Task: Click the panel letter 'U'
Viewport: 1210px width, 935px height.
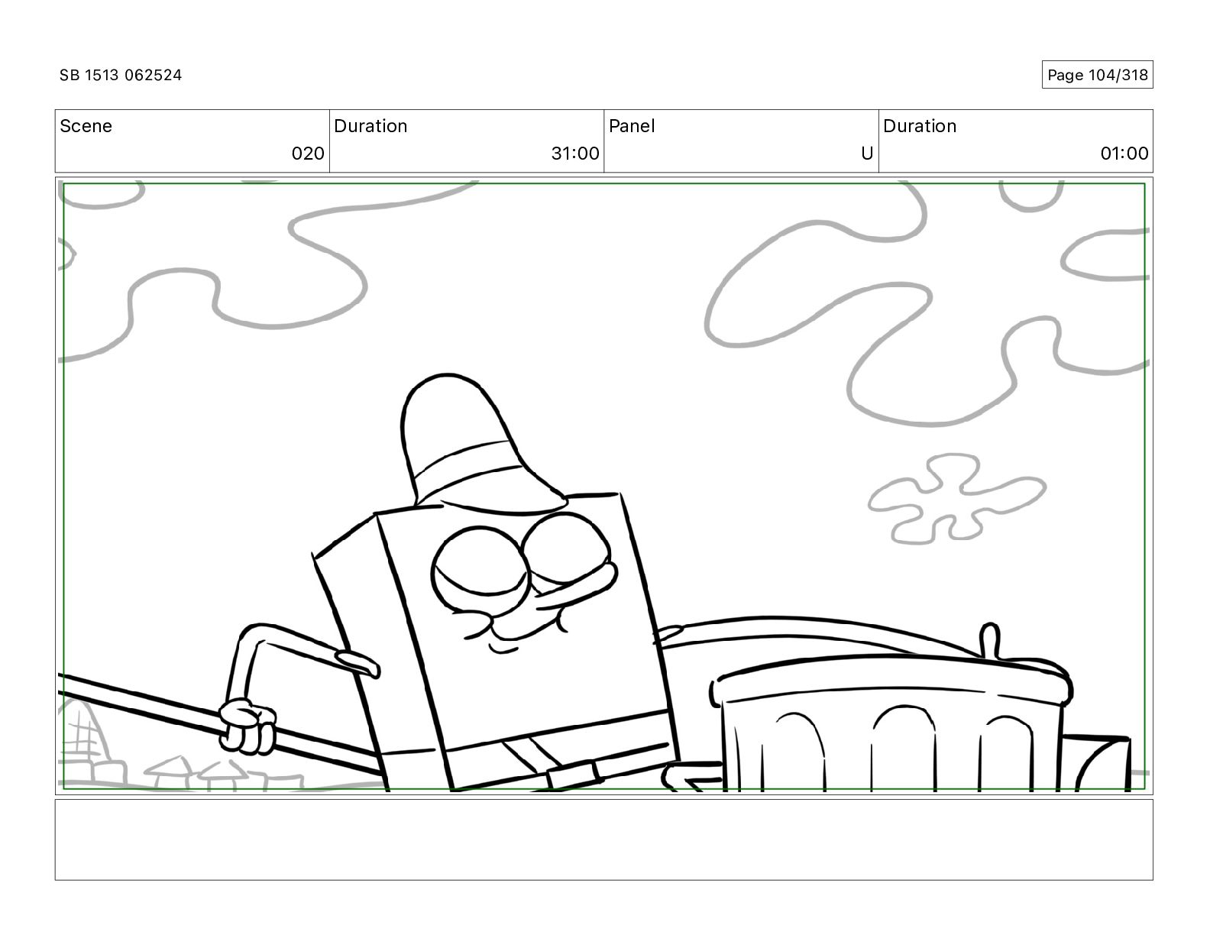Action: (867, 154)
